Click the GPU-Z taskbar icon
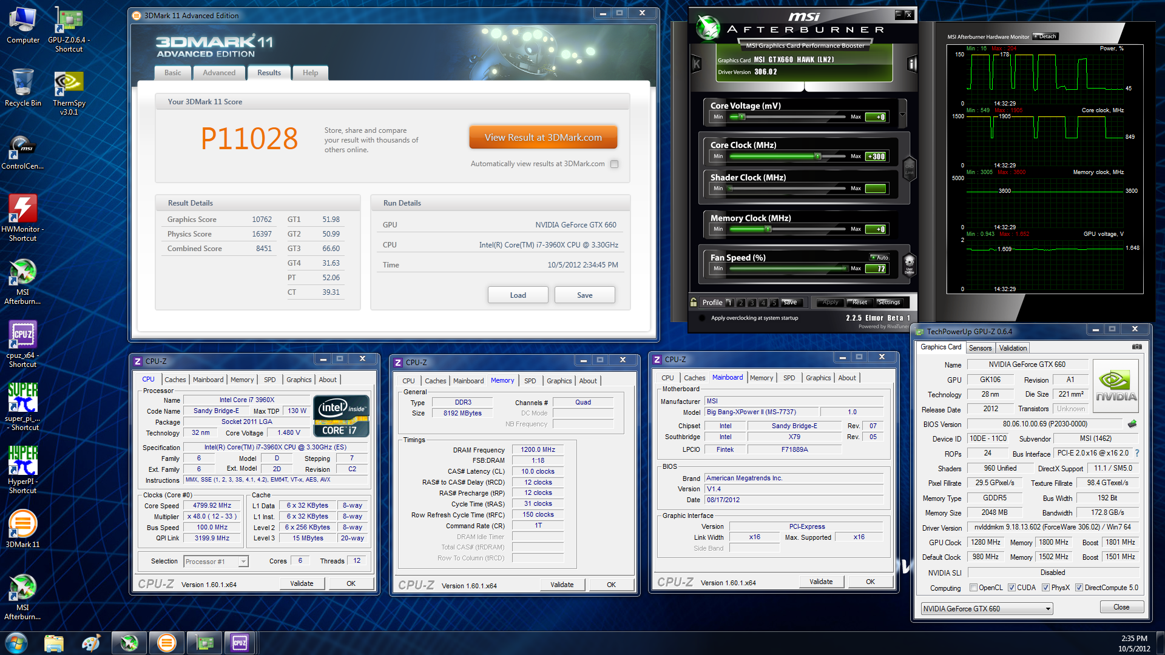Viewport: 1165px width, 655px height. tap(204, 643)
